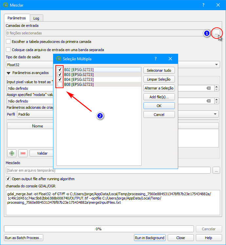Click the 0% progress bar
This screenshot has width=226, height=245.
tap(99, 229)
